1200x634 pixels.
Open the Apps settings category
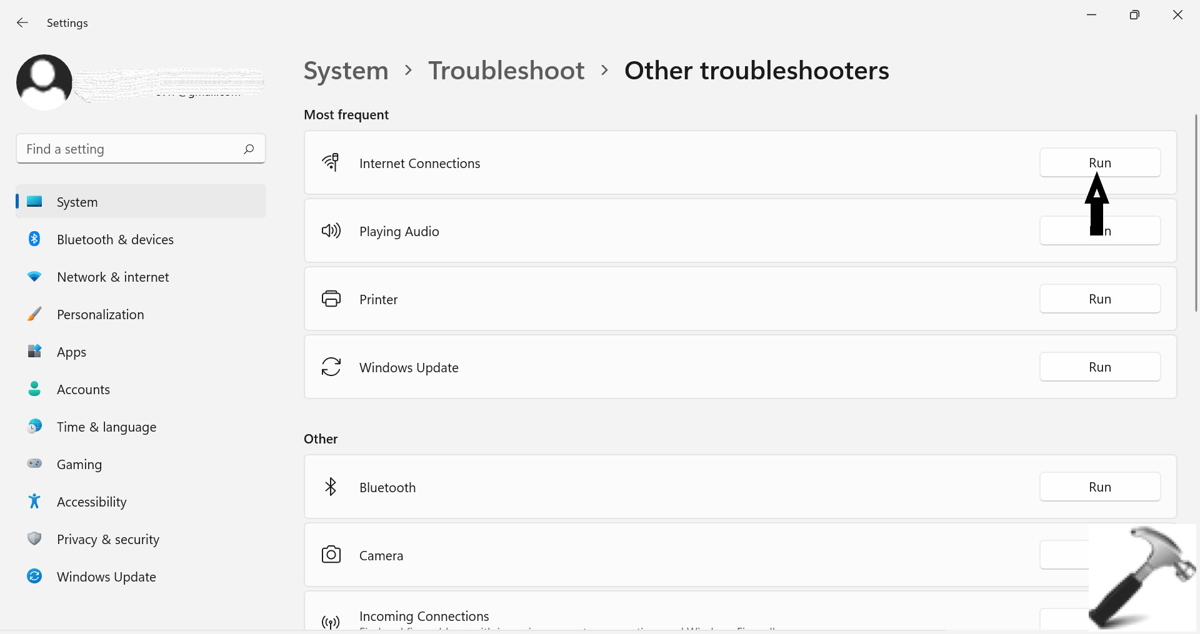pos(72,352)
